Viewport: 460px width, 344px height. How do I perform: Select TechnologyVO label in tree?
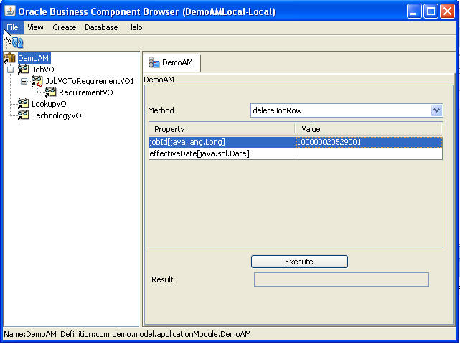[56, 115]
